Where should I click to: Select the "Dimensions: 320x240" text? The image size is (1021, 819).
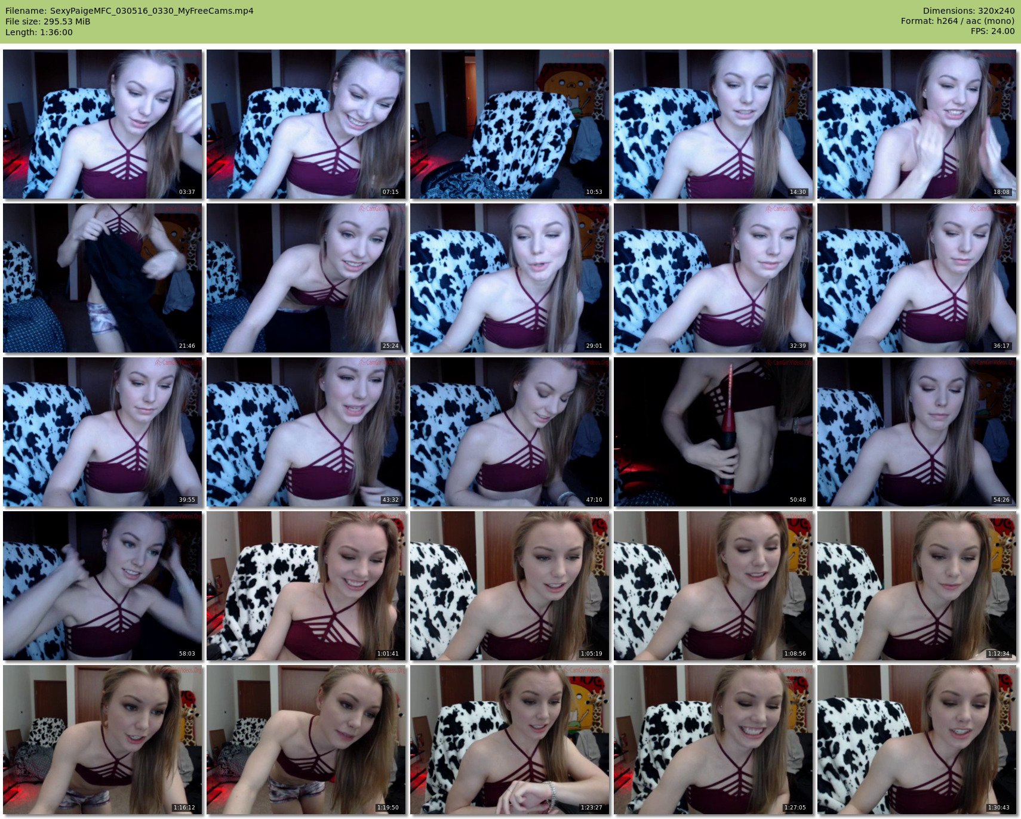[x=968, y=11]
